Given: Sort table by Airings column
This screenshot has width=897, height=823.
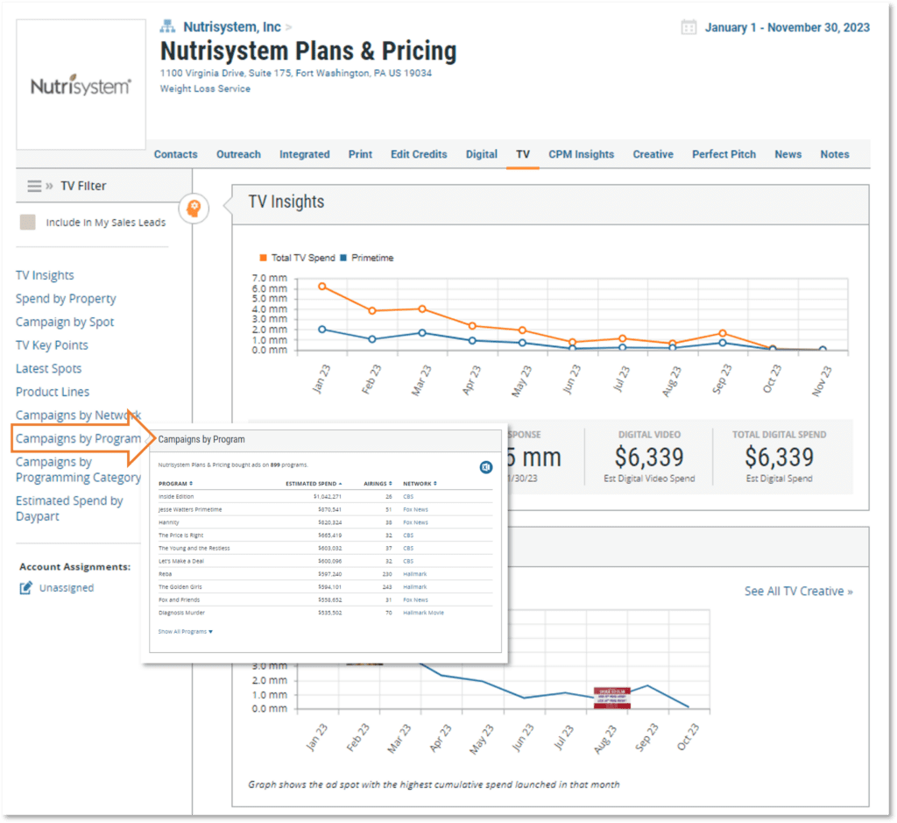Looking at the screenshot, I should 378,484.
